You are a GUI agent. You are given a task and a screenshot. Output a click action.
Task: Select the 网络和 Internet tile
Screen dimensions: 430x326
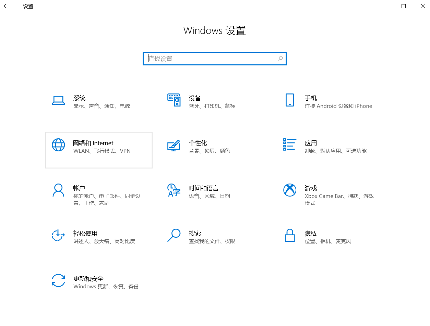pyautogui.click(x=99, y=150)
